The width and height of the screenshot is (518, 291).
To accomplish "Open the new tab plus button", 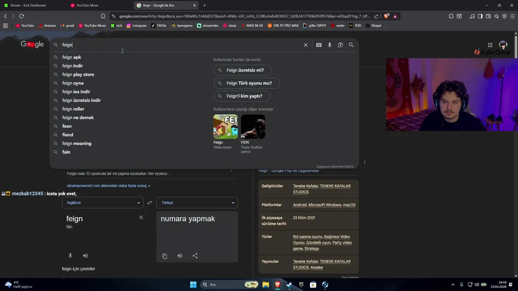I will [204, 5].
